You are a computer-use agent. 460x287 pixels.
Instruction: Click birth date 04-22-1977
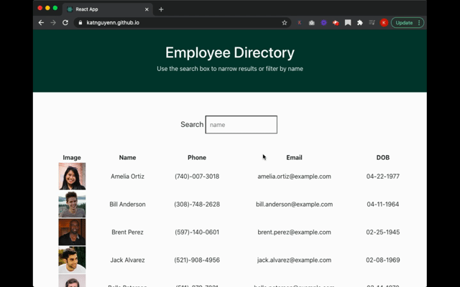pos(383,177)
